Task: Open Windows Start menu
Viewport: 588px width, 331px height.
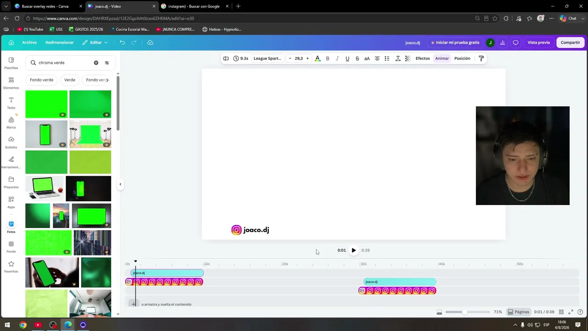Action: (x=7, y=325)
